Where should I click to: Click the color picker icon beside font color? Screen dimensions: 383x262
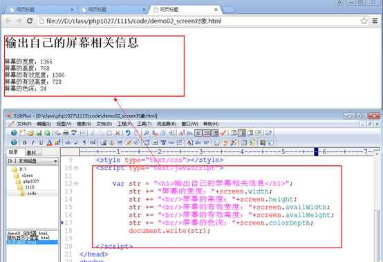click(x=57, y=142)
